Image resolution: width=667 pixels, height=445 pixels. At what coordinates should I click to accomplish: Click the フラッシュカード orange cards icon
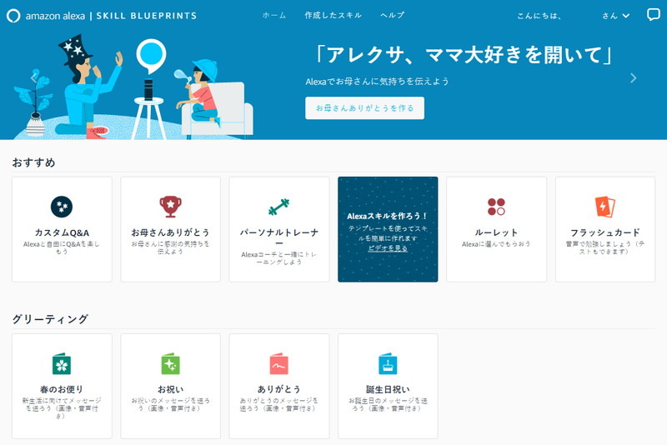[605, 207]
